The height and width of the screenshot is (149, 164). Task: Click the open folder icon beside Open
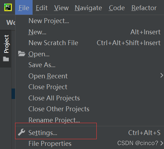point(22,54)
